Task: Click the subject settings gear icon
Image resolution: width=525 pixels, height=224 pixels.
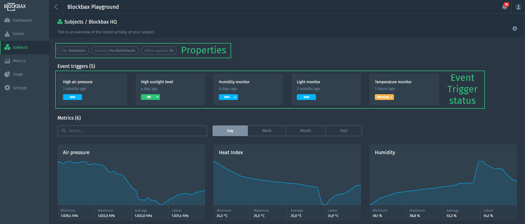Action: [515, 28]
